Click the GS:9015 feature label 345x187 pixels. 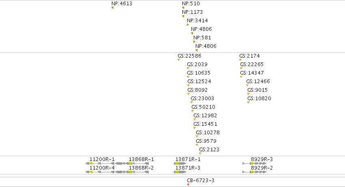tap(257, 90)
